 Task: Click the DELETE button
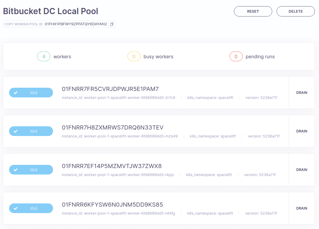click(x=295, y=11)
